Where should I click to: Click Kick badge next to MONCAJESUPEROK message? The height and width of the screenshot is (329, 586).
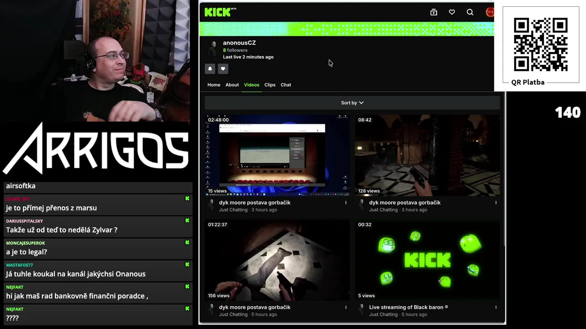(x=187, y=242)
